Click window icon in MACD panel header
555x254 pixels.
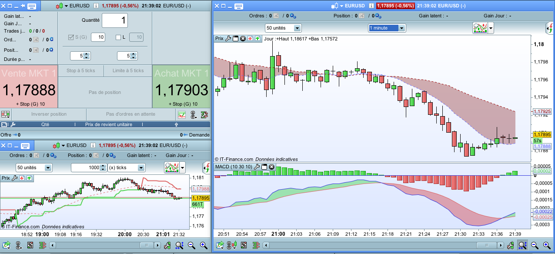click(264, 167)
